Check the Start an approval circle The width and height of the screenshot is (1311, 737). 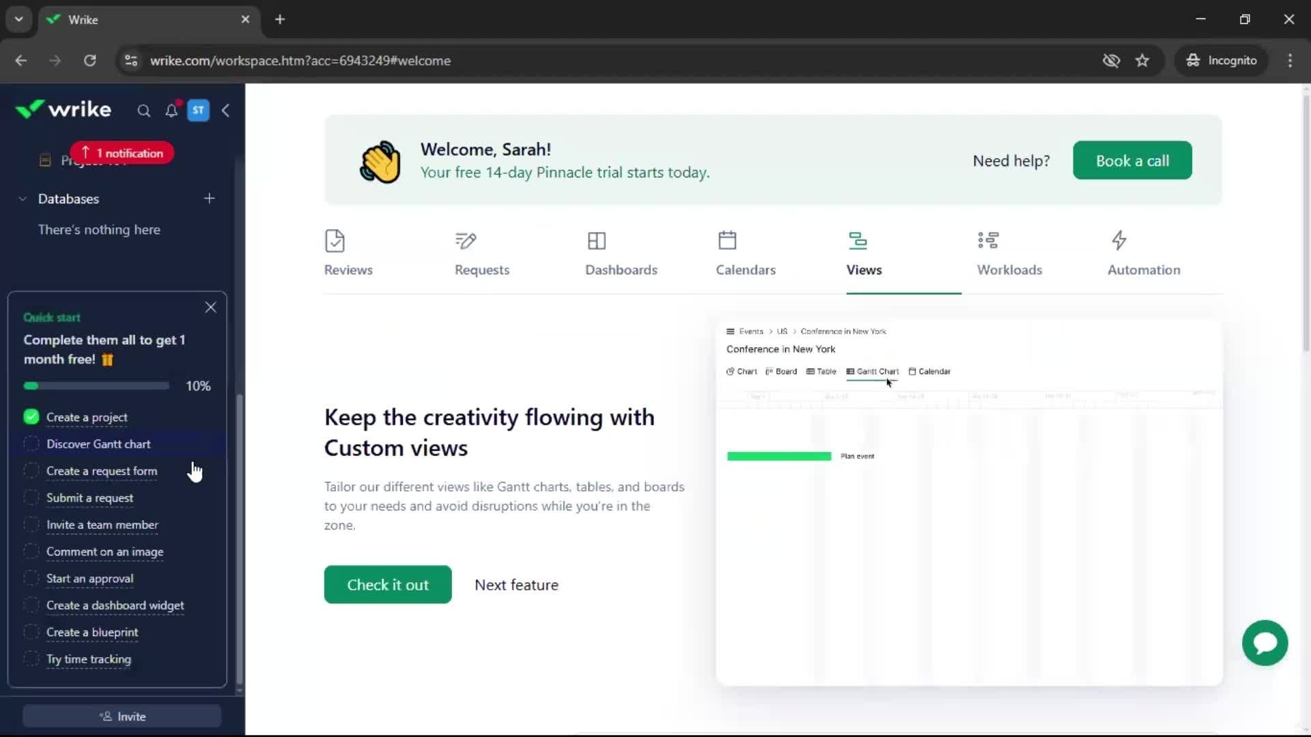coord(31,579)
